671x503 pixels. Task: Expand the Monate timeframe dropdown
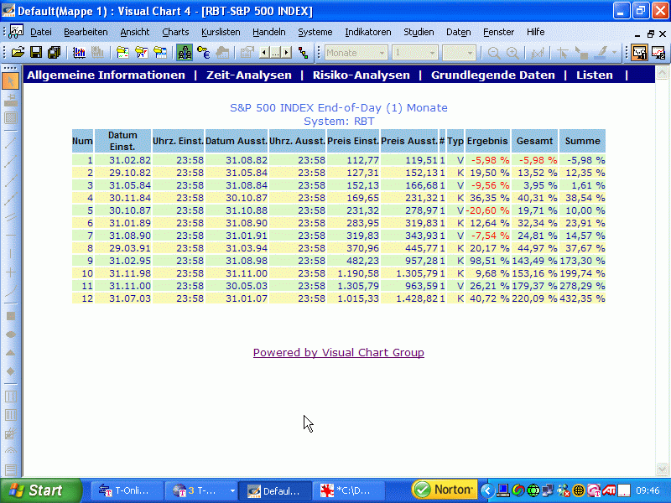pyautogui.click(x=382, y=52)
